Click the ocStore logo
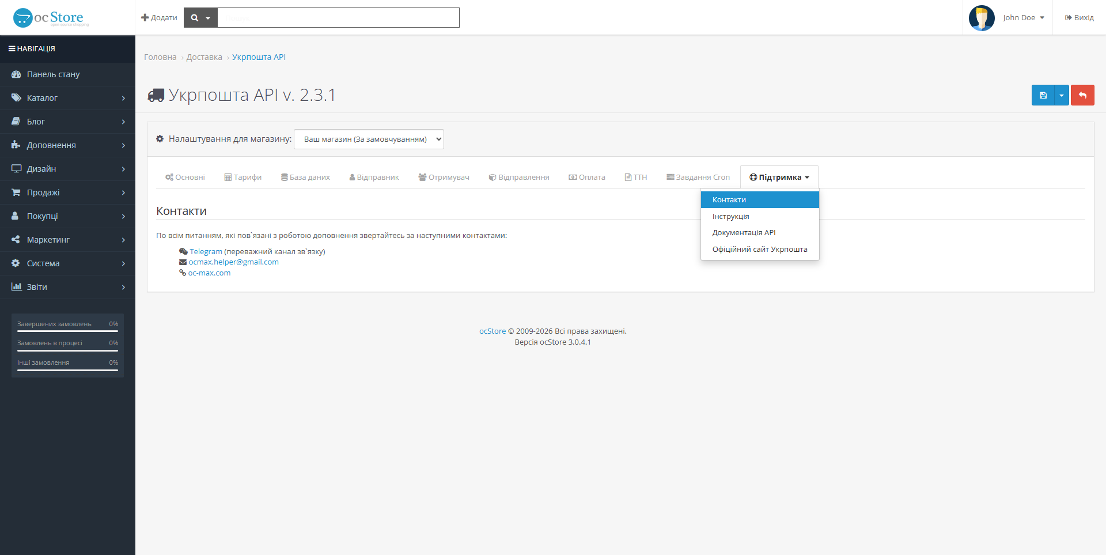 pos(51,18)
